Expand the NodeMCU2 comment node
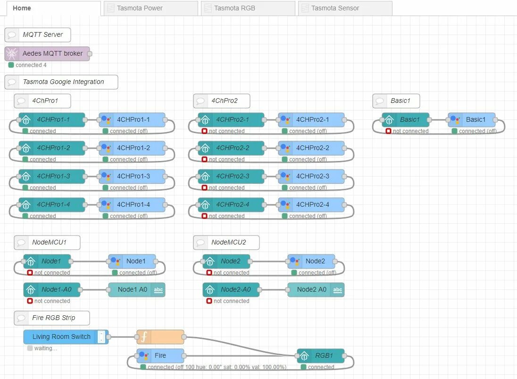The width and height of the screenshot is (517, 379). click(x=226, y=242)
